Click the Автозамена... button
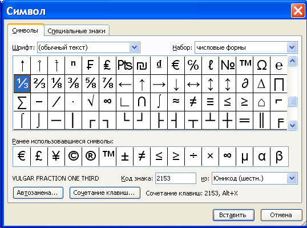 (x=38, y=193)
